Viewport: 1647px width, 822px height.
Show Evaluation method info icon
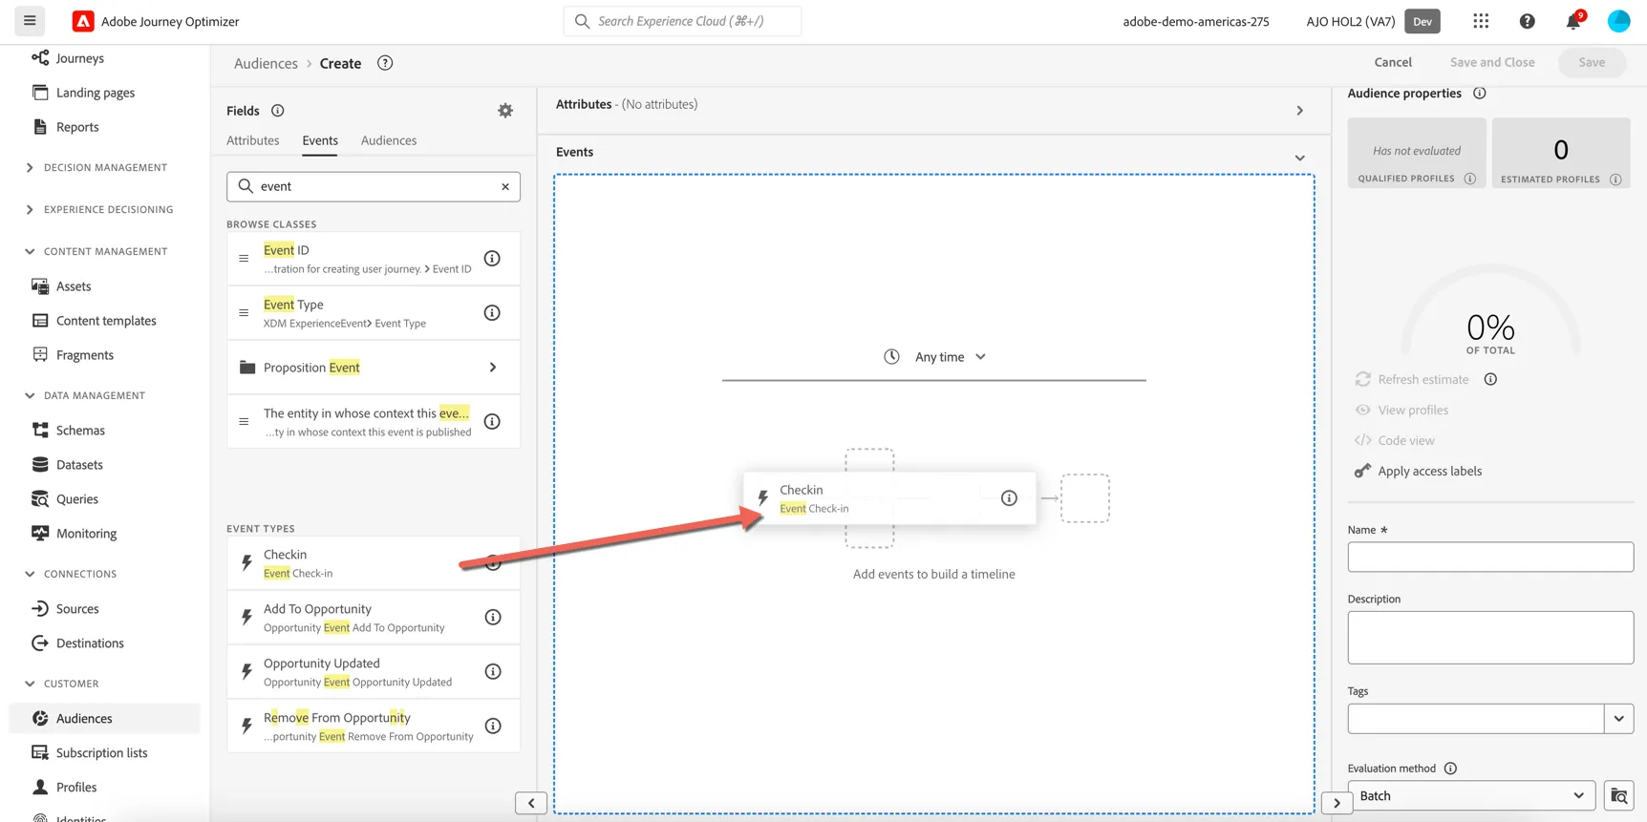(1450, 769)
